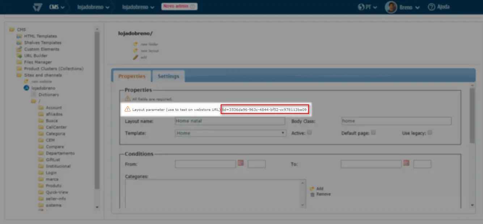Click the To date calendar icon

coord(406,163)
